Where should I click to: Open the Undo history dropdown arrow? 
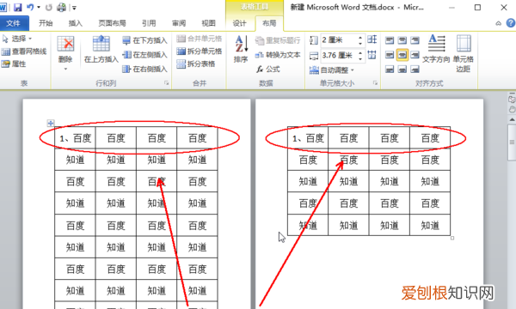point(38,7)
